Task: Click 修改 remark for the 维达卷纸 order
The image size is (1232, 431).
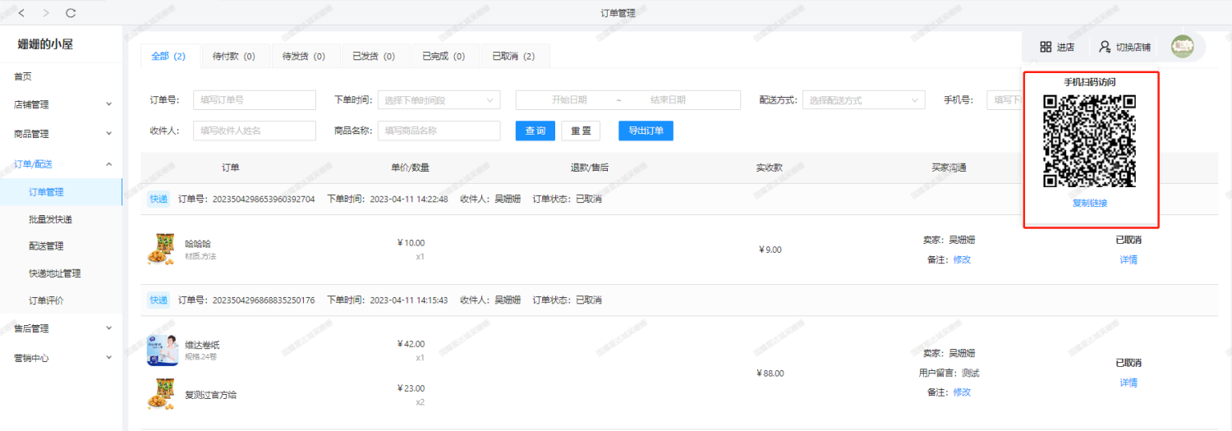Action: click(x=962, y=392)
